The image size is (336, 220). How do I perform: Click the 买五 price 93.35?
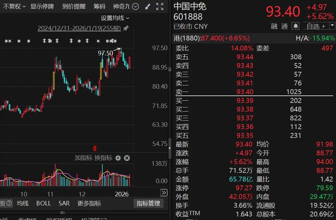point(245,136)
